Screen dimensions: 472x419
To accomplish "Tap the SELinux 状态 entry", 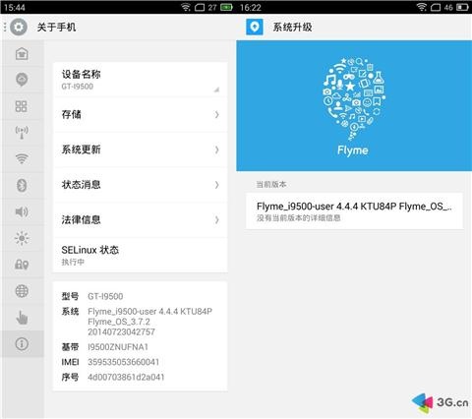I will [x=140, y=255].
